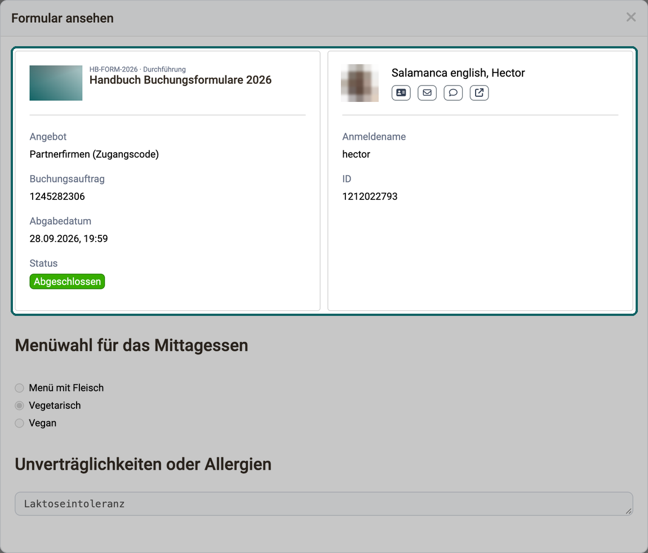The height and width of the screenshot is (553, 648).
Task: Click Partnerfirmen (Zugangscode) offer text
Action: pos(94,154)
